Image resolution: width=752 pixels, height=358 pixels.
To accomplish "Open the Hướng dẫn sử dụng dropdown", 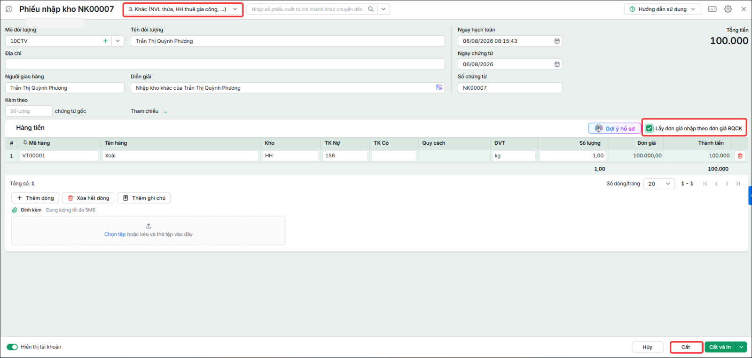I will point(662,9).
